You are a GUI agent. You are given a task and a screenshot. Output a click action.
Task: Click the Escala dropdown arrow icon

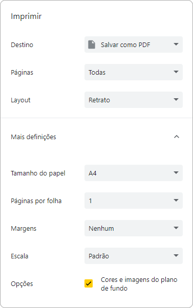coord(176,255)
